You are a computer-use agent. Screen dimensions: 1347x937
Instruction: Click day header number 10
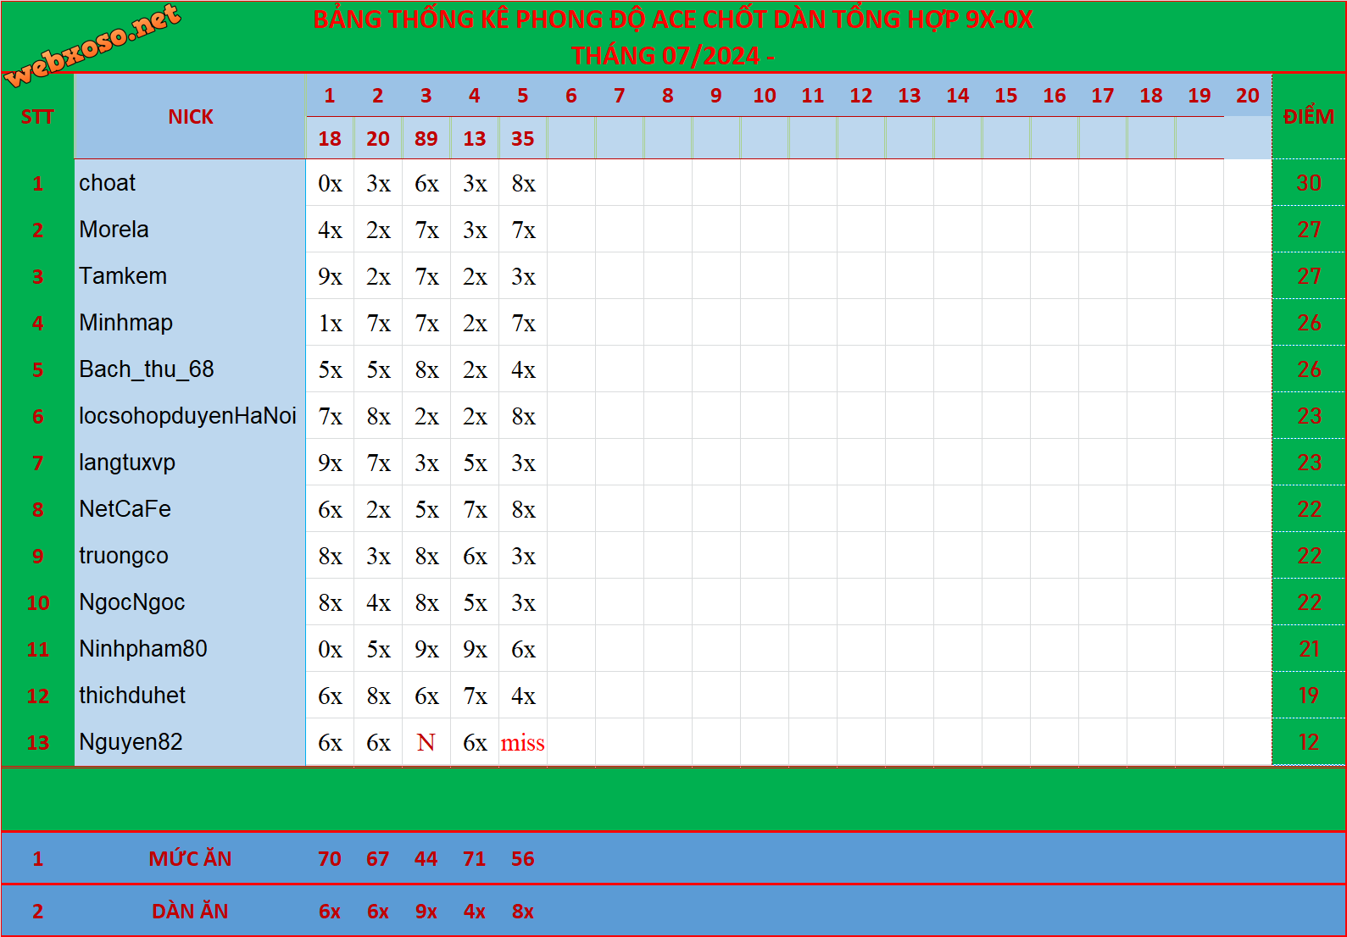point(765,96)
